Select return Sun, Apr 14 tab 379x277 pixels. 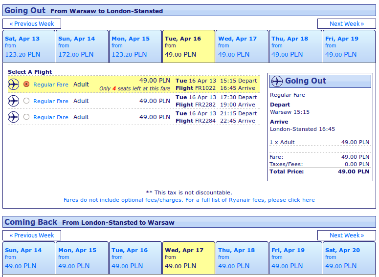click(29, 258)
